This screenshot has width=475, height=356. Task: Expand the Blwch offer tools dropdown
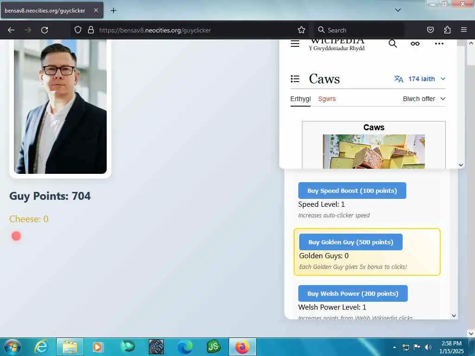point(424,99)
